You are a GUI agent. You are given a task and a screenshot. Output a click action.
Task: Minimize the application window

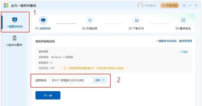[x=190, y=5]
